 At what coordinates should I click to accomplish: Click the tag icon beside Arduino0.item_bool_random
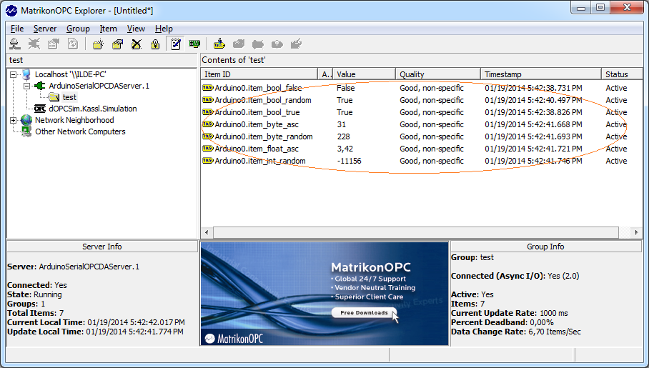(x=208, y=100)
